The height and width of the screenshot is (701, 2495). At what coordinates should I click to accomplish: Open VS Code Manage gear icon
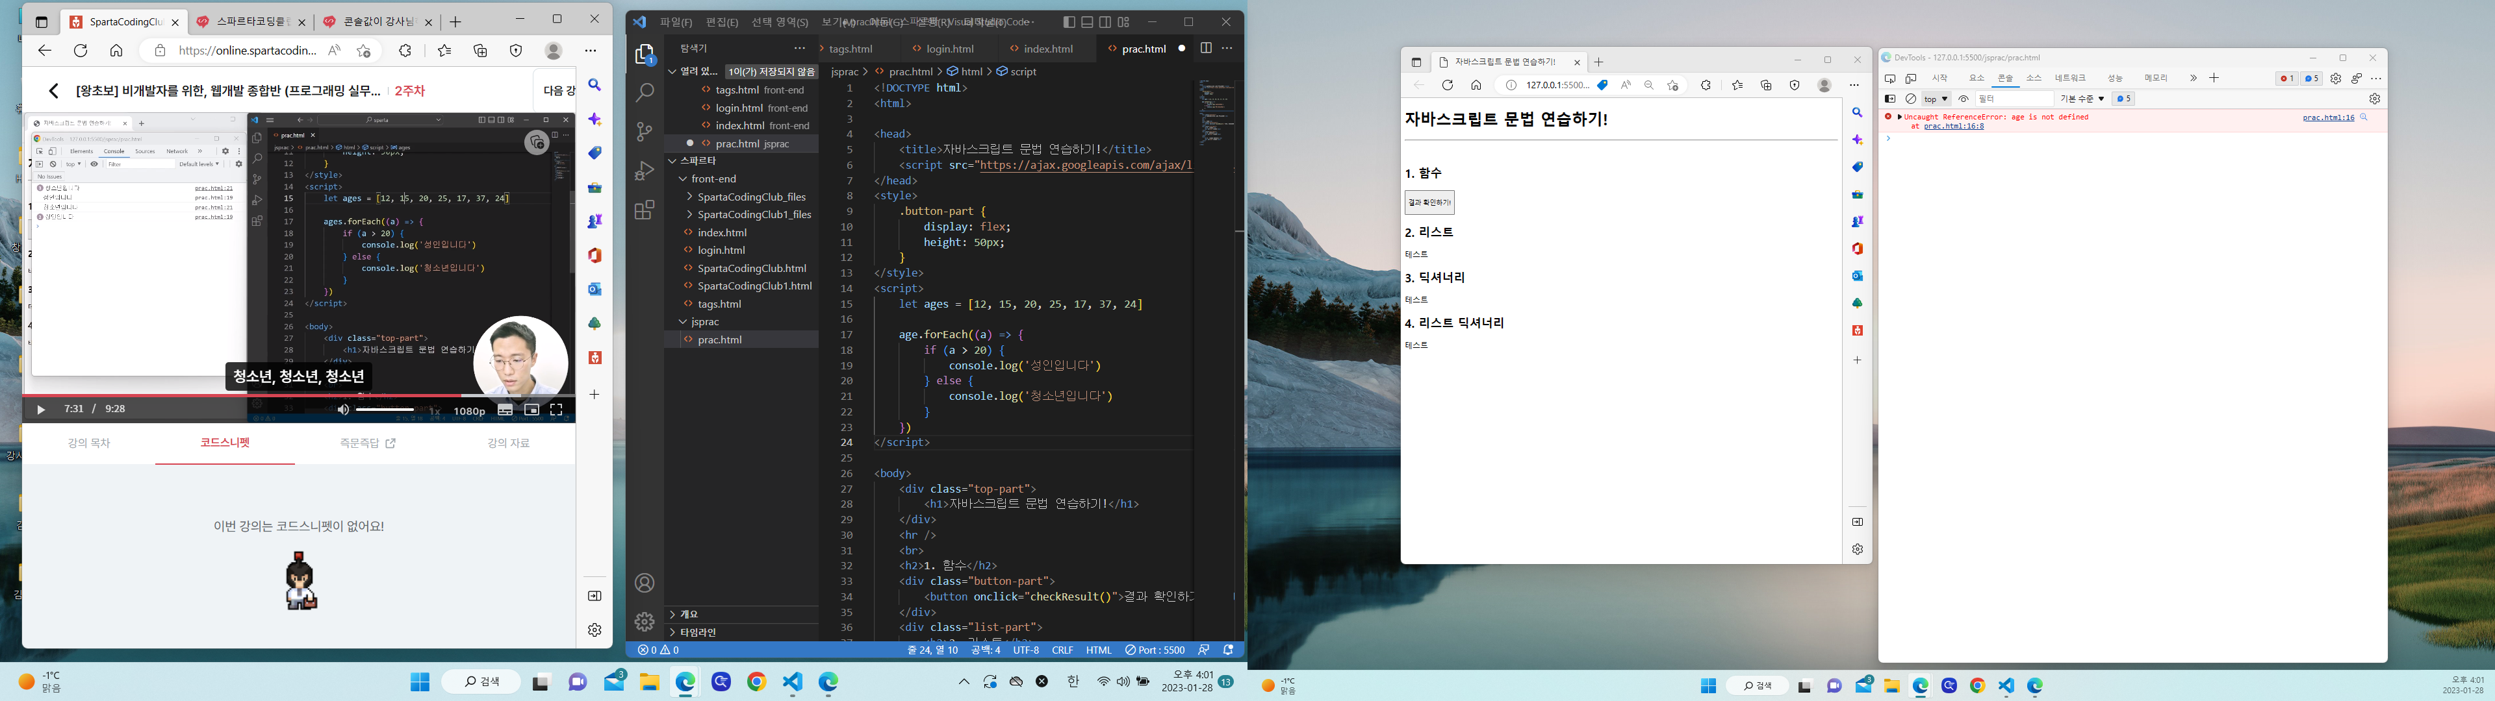[645, 622]
